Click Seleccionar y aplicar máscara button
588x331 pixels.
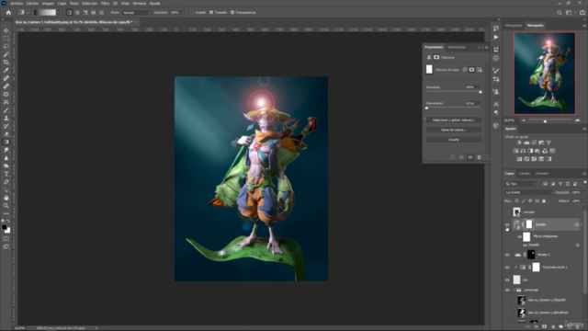coord(454,120)
